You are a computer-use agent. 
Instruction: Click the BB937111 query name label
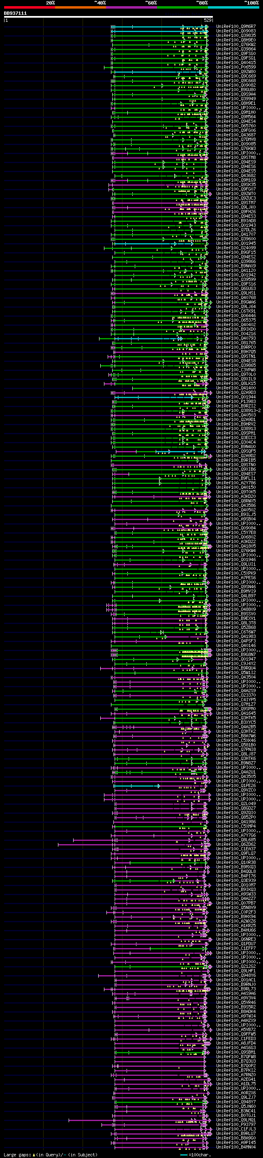pos(15,13)
